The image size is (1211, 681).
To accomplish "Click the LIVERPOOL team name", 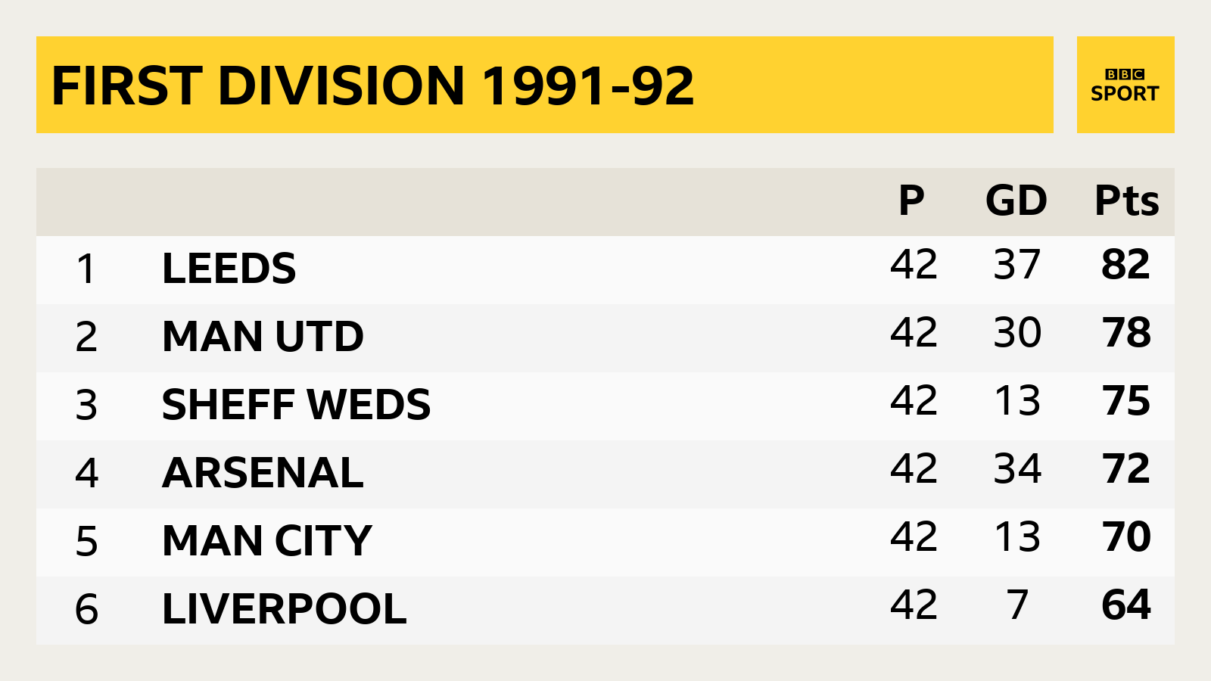I will click(x=284, y=609).
